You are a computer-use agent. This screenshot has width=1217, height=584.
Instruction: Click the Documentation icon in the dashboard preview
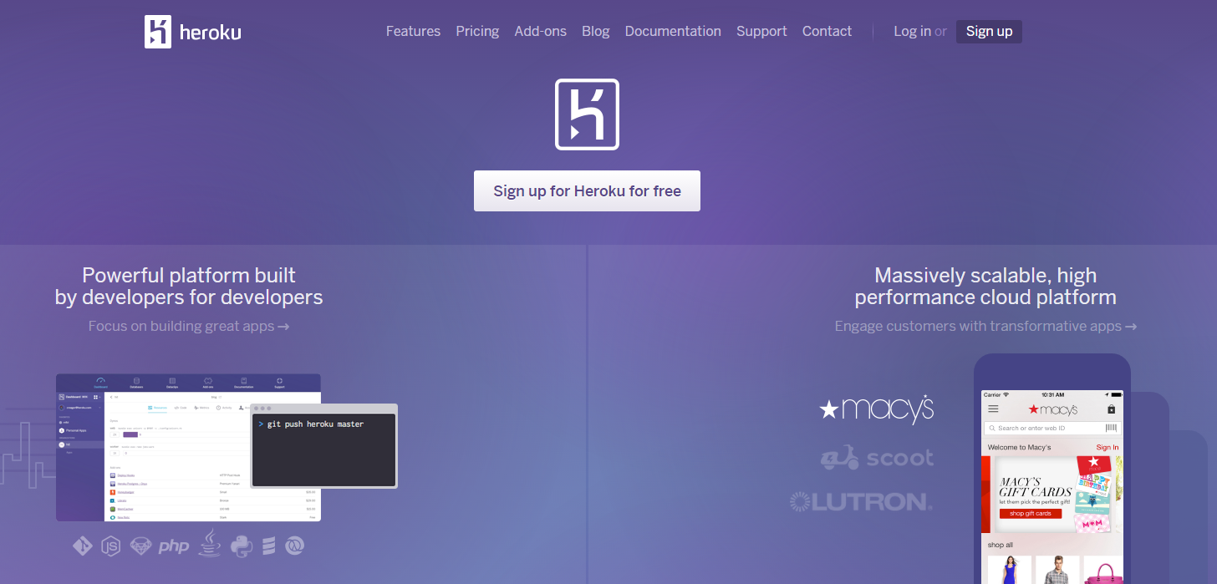pos(243,382)
